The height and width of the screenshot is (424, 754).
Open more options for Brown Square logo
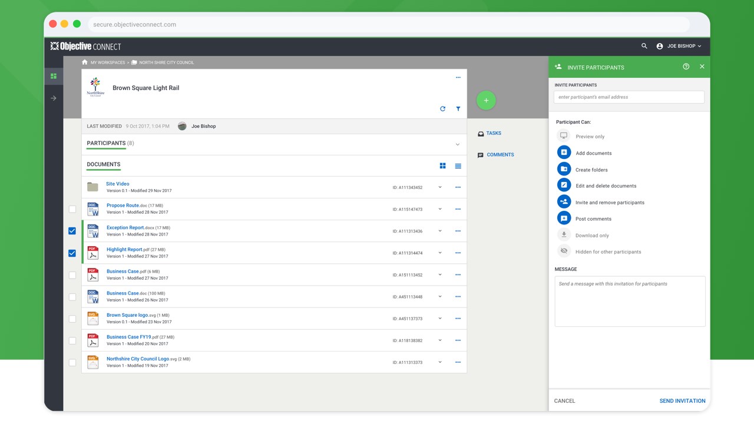(458, 319)
